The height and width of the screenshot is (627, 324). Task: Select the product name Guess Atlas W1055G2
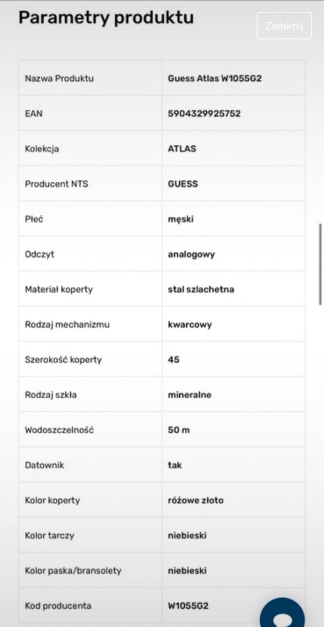(x=214, y=78)
